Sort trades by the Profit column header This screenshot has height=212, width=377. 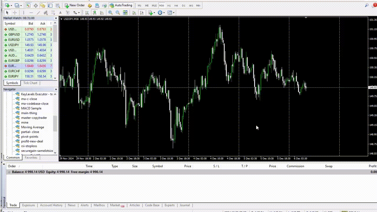coord(373,166)
